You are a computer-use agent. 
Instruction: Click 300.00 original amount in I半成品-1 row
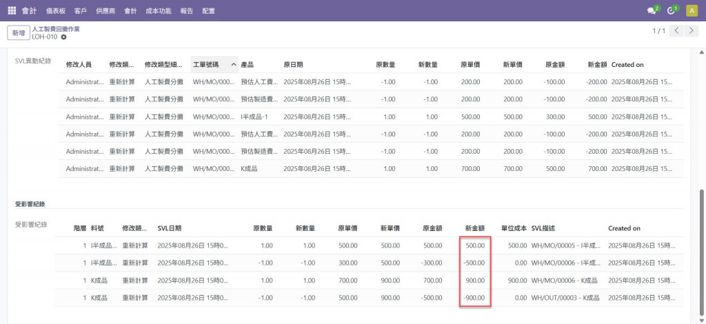pyautogui.click(x=556, y=117)
